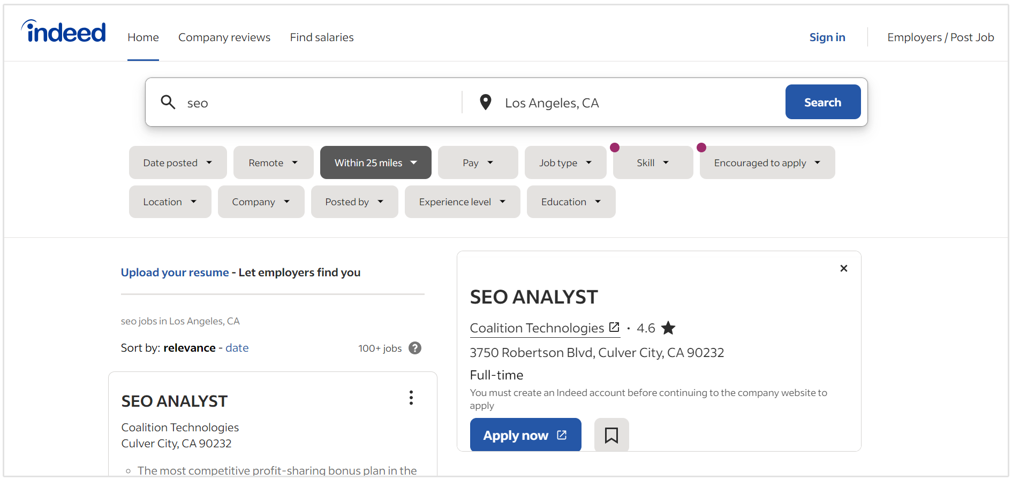Open the Within 25 miles dropdown
The width and height of the screenshot is (1012, 481).
click(375, 162)
